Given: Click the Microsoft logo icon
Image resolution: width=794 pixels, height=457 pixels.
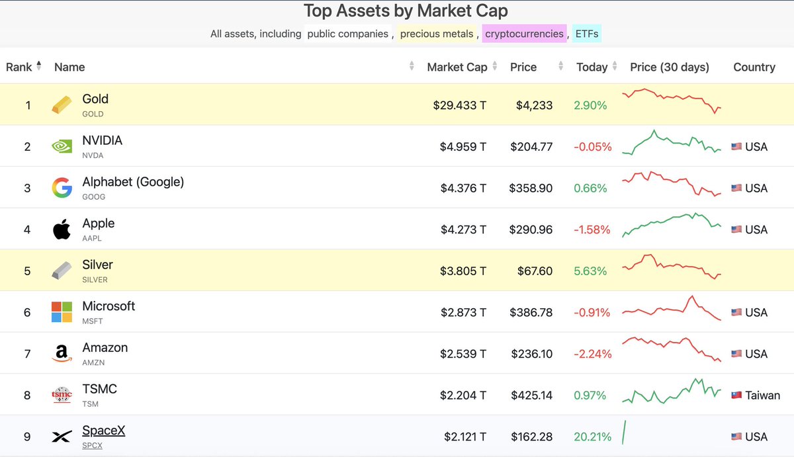Looking at the screenshot, I should tap(62, 312).
